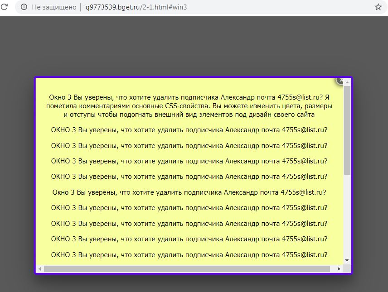Image resolution: width=388 pixels, height=292 pixels.
Task: Click the vertical scrollbar track below the thumb
Action: (x=347, y=216)
